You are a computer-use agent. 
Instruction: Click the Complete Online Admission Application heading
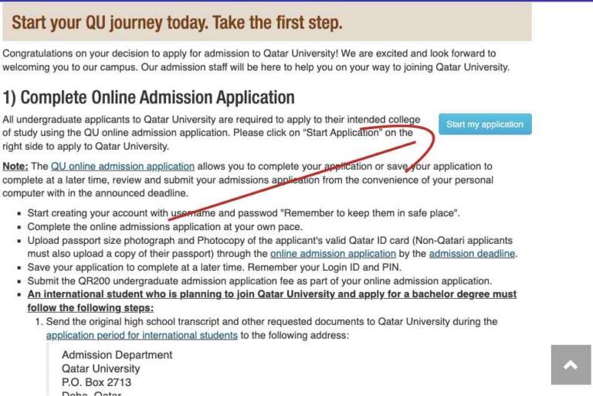pyautogui.click(x=148, y=97)
